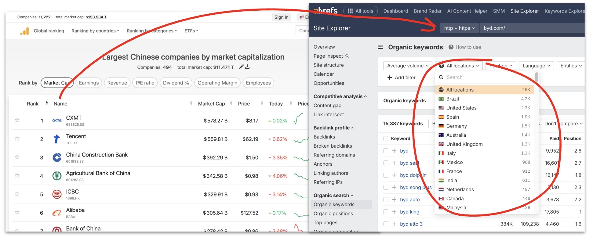The width and height of the screenshot is (593, 241).
Task: Check the box for keyword byd
Action: 386,151
